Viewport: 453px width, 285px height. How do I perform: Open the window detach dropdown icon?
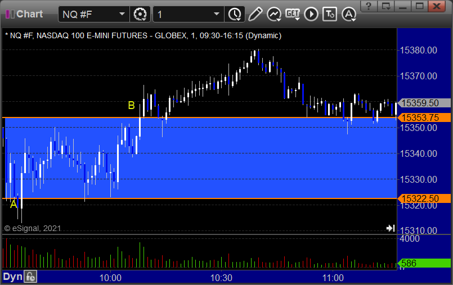click(385, 6)
